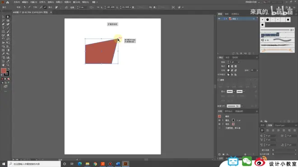Select the charcoal art brush stroke
Screen dimensions: 298x167
[277, 45]
